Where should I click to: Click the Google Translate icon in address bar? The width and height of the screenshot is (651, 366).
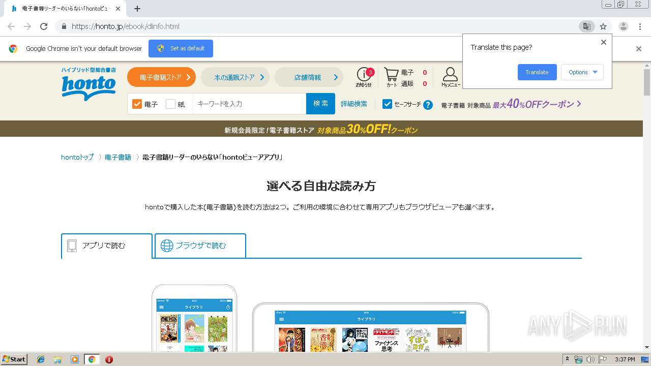(587, 26)
